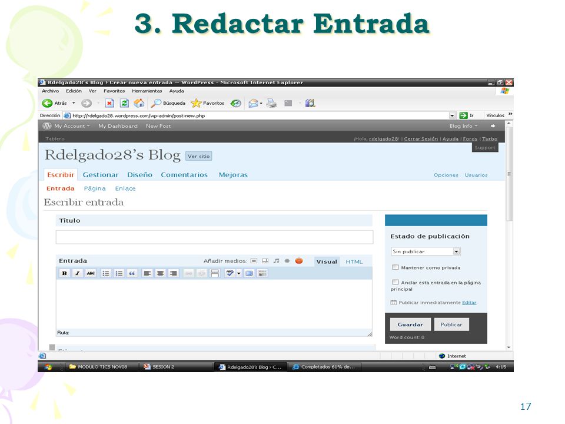Click the Italic formatting icon

pos(77,273)
